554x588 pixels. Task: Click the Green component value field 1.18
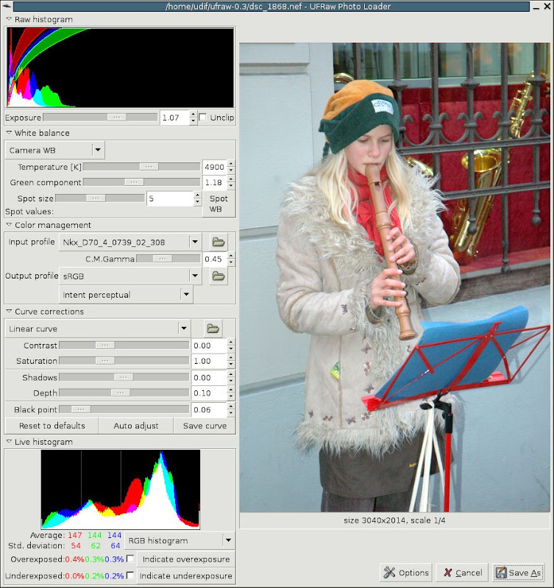(x=215, y=182)
